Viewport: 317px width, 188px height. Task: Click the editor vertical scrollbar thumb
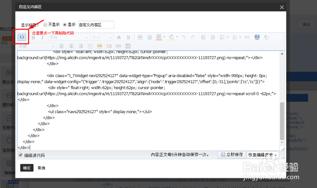pyautogui.click(x=282, y=121)
